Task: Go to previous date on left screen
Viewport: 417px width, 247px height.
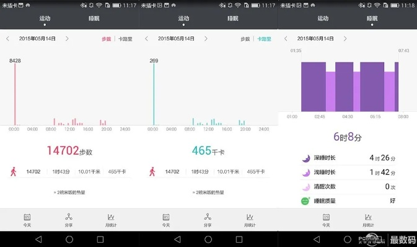Action: pos(7,39)
